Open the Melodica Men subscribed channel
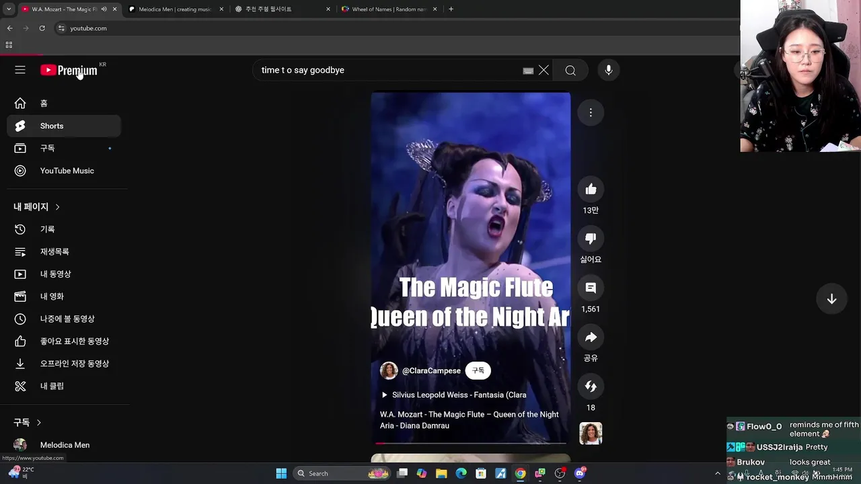The image size is (861, 484). (x=64, y=445)
